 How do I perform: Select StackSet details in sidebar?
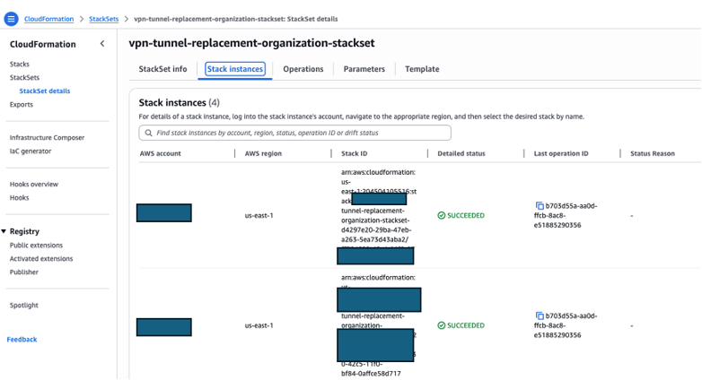pos(45,91)
